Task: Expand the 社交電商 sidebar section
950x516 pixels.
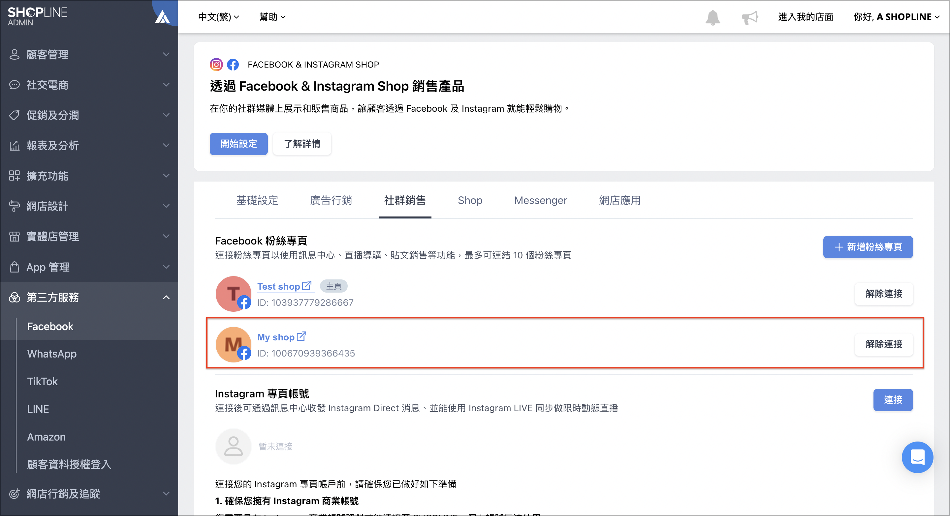Action: coord(89,85)
